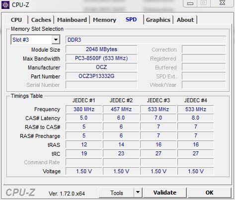The image size is (235, 200).
Task: Click the SPD tab
Action: point(131,19)
